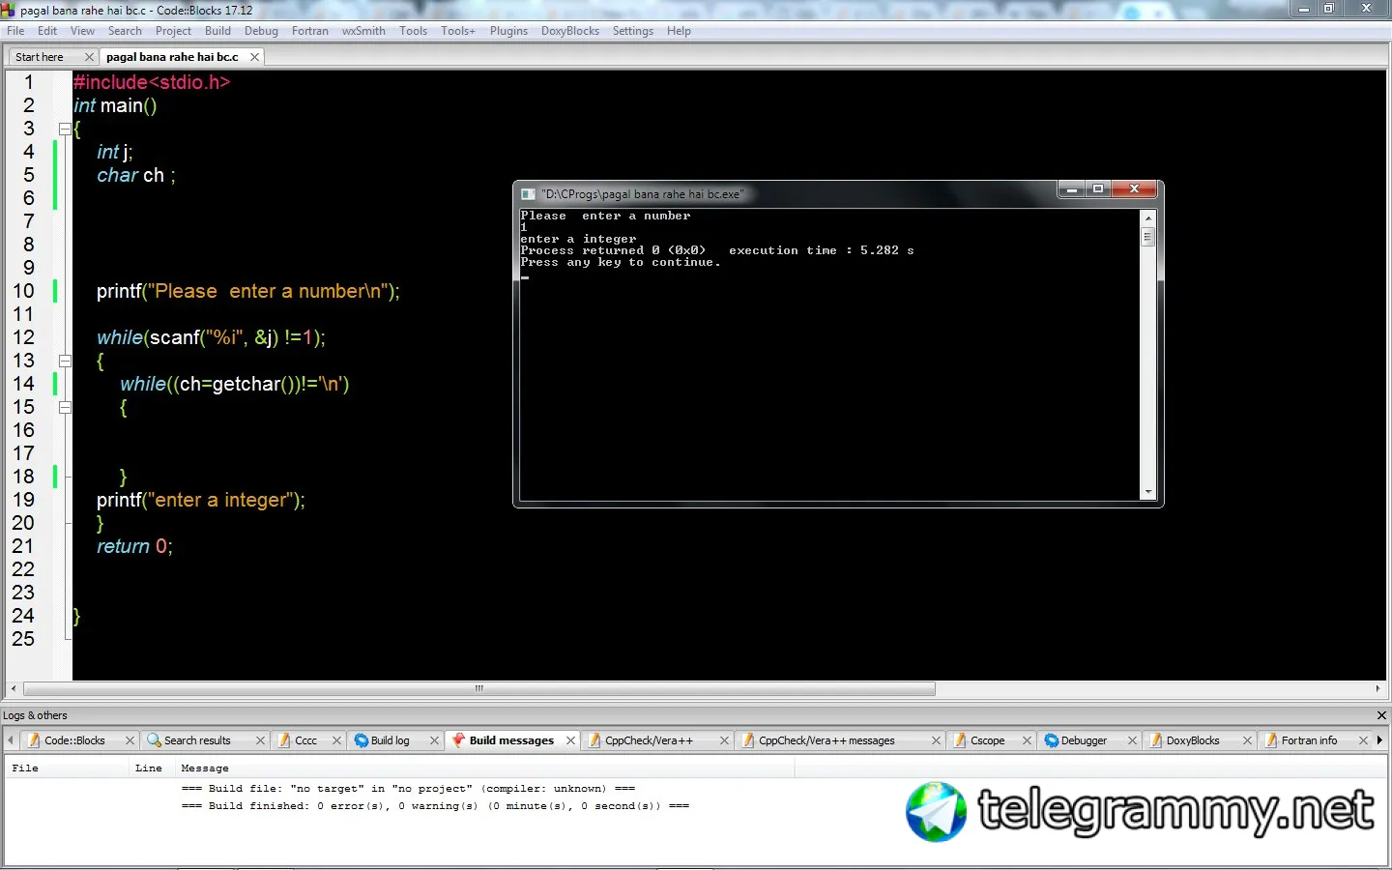The width and height of the screenshot is (1392, 870).
Task: Click the console window's vertical scrollbar thumb
Action: point(1148,236)
